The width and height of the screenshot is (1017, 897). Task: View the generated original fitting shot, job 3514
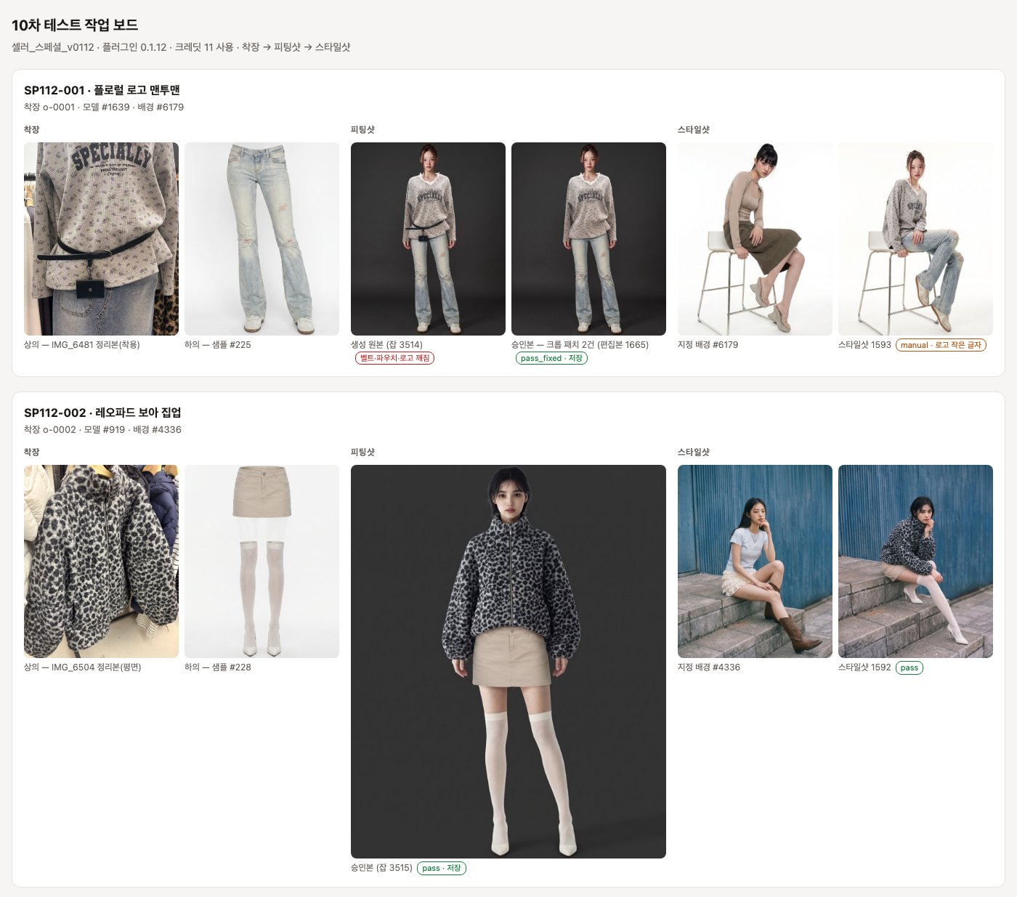point(428,239)
